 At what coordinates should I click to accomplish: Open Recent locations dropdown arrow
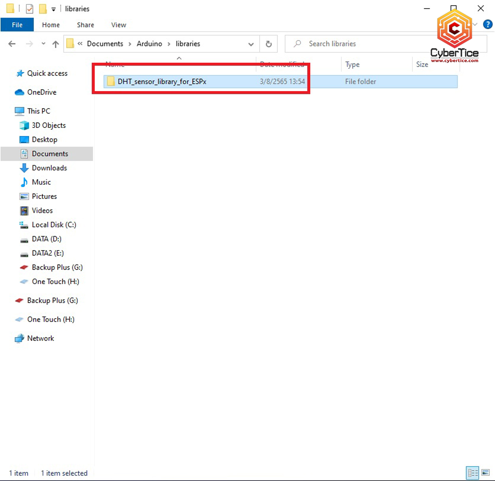[43, 44]
